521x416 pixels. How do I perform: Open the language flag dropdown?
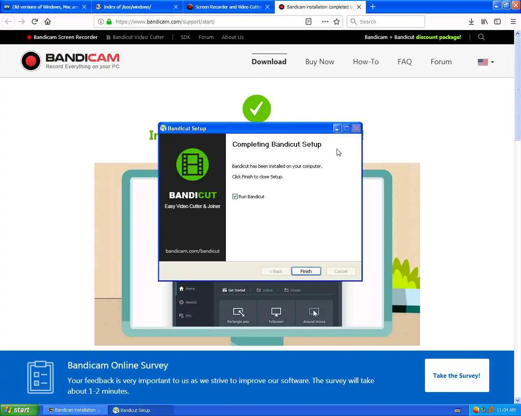coord(486,62)
